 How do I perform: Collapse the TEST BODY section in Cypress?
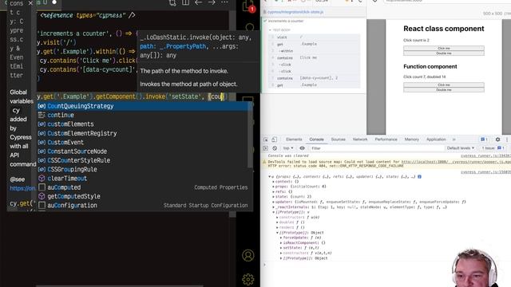(280, 30)
